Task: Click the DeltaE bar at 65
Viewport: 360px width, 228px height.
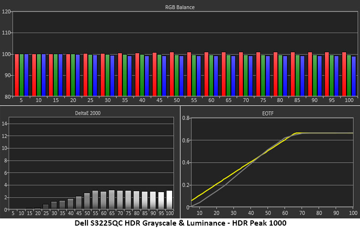Action: 112,199
